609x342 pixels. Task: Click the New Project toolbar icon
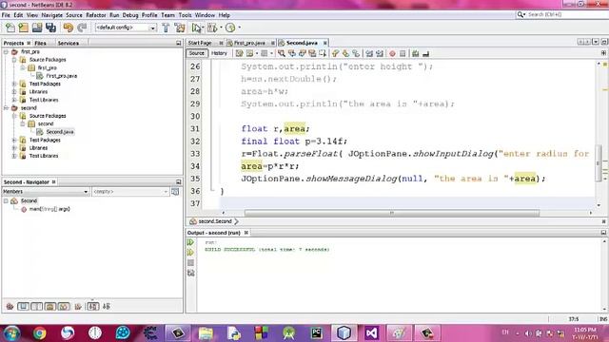point(24,28)
